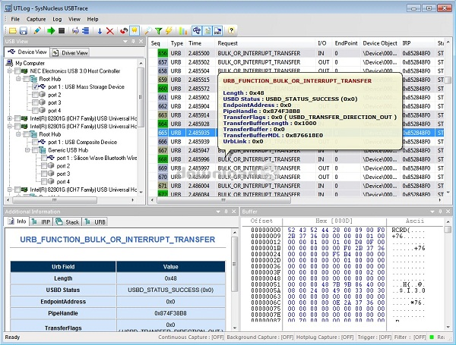This screenshot has width=456, height=345.
Task: Start capture with the green arrow icon
Action: 51,31
